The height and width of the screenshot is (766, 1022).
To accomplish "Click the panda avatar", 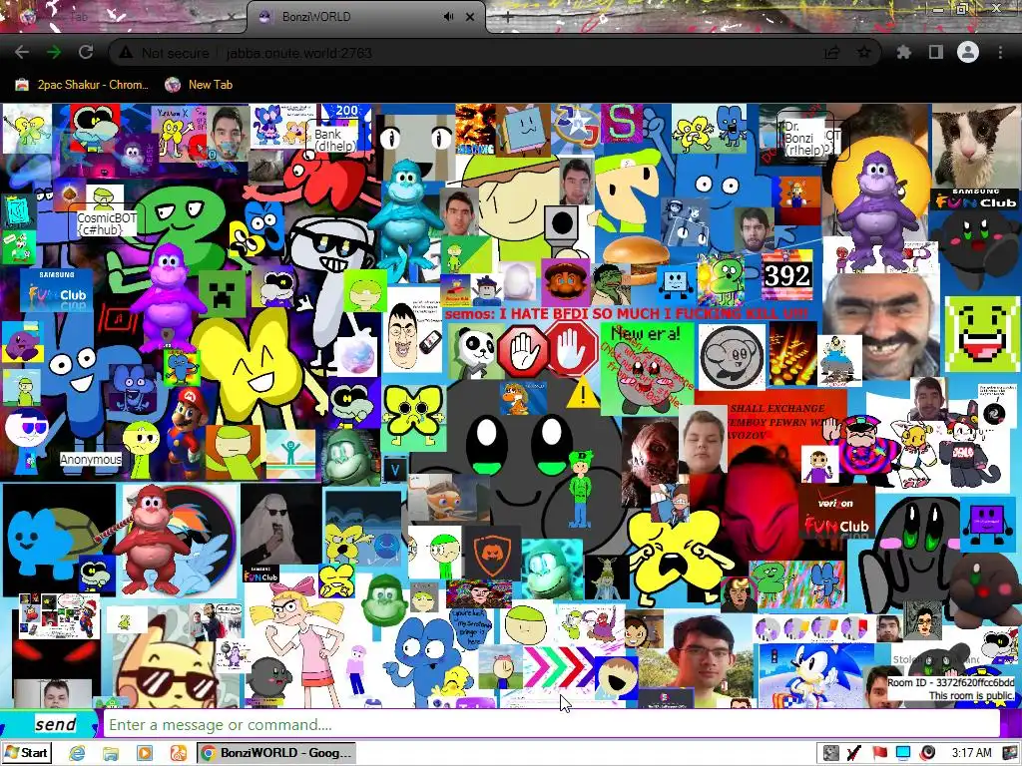I will (475, 351).
